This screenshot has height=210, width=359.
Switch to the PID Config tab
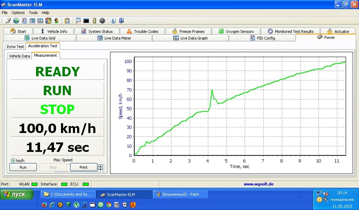click(262, 38)
